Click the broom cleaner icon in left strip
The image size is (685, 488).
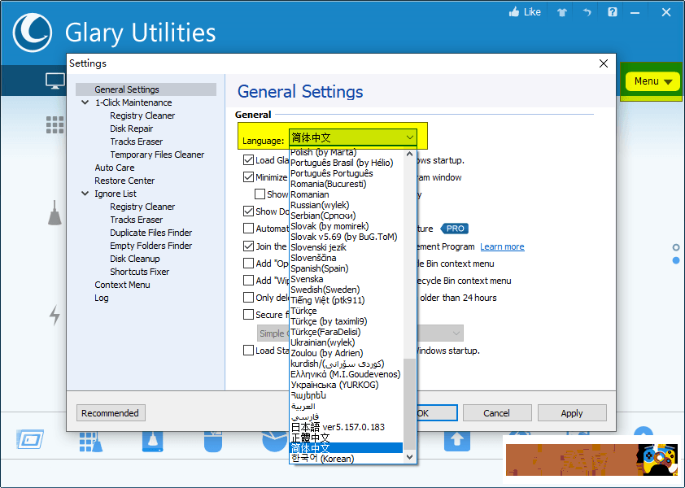click(55, 213)
